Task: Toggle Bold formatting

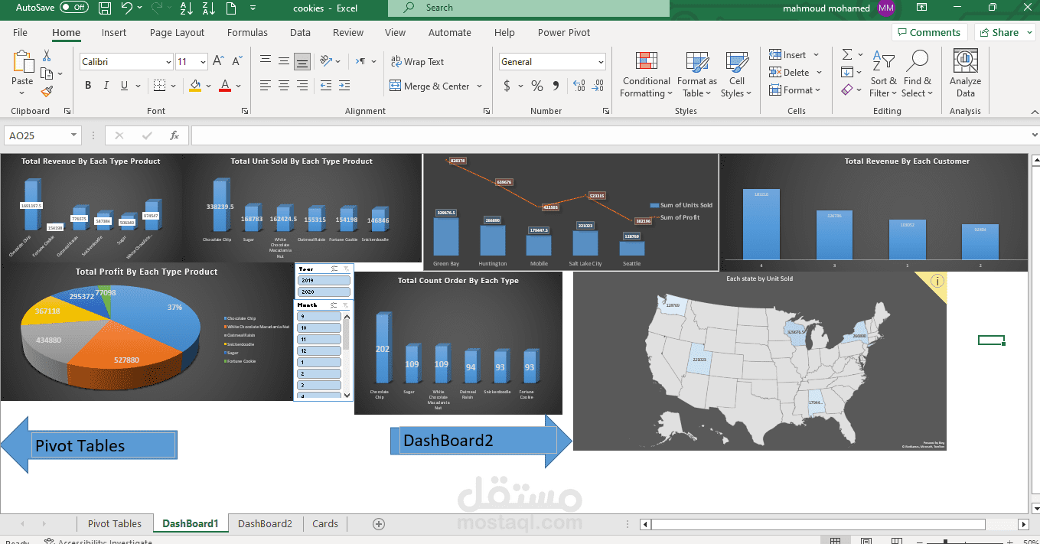Action: tap(88, 86)
